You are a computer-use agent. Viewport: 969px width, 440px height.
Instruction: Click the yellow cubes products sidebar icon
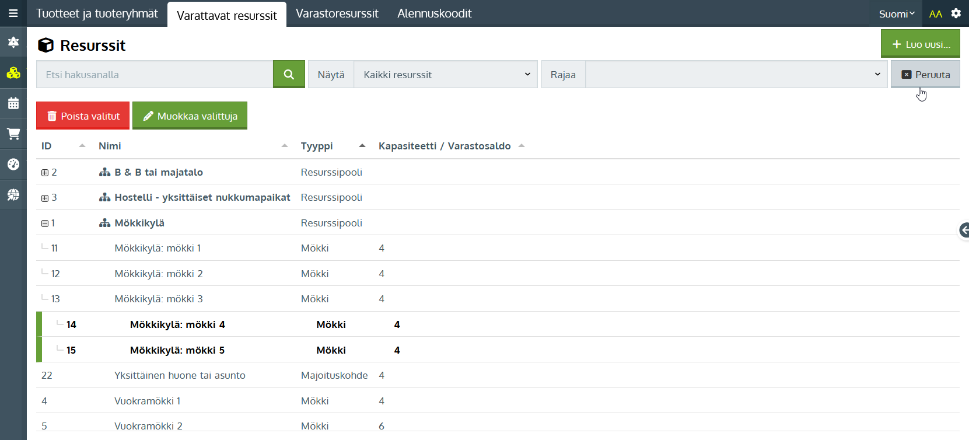13,73
